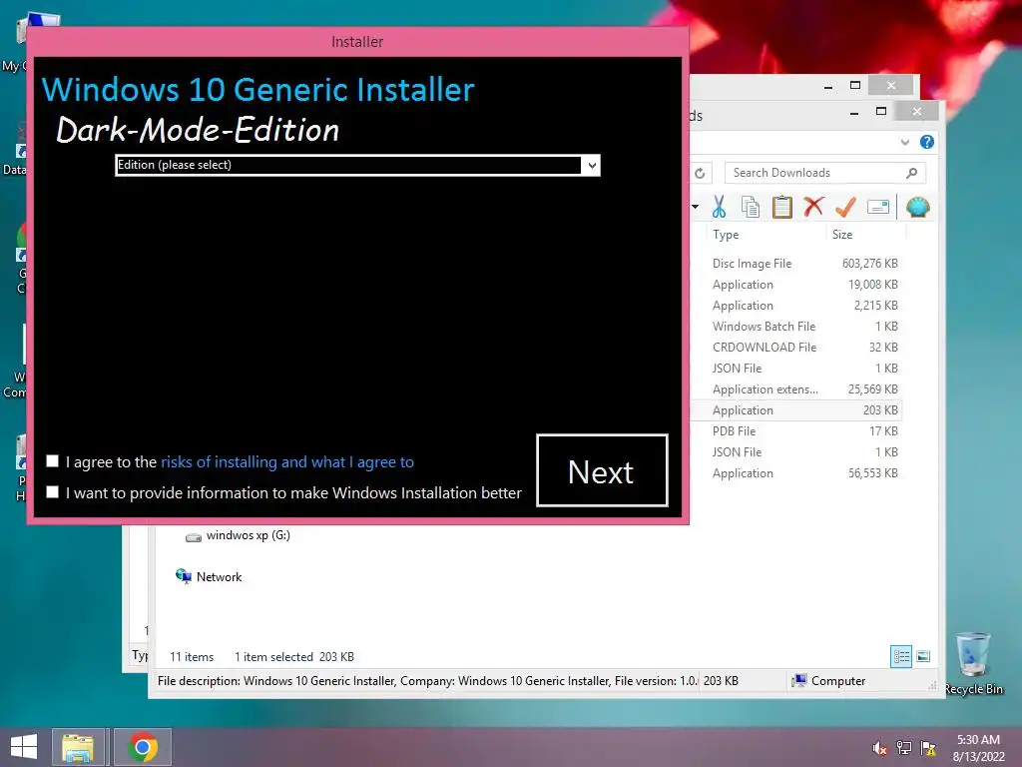
Task: Close the Downloads Explorer window
Action: [917, 112]
